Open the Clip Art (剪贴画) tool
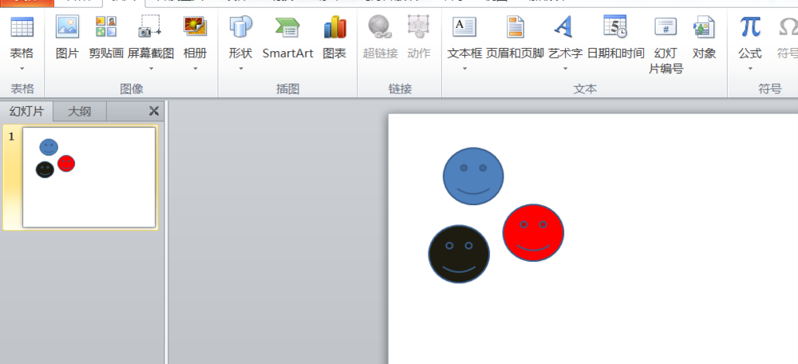 pyautogui.click(x=106, y=26)
